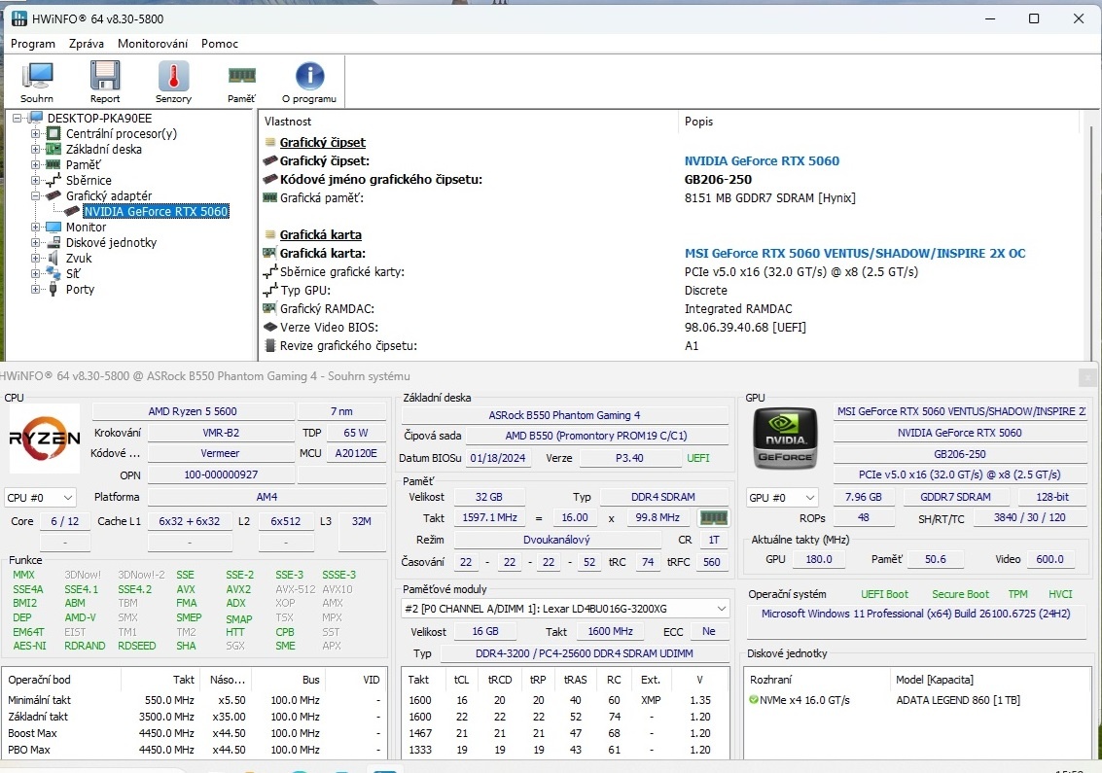
Task: Open the Program menu
Action: 33,44
